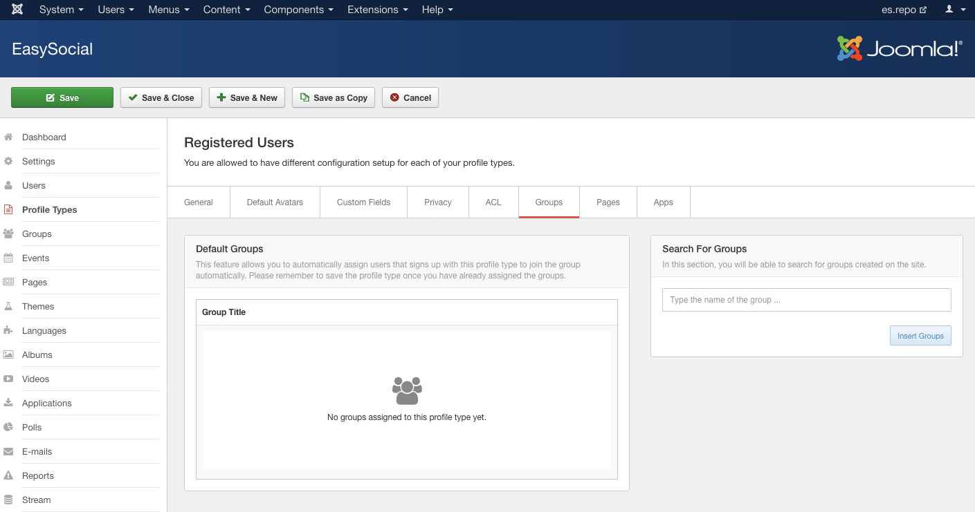
Task: Go to Dashboard in sidebar
Action: click(44, 137)
